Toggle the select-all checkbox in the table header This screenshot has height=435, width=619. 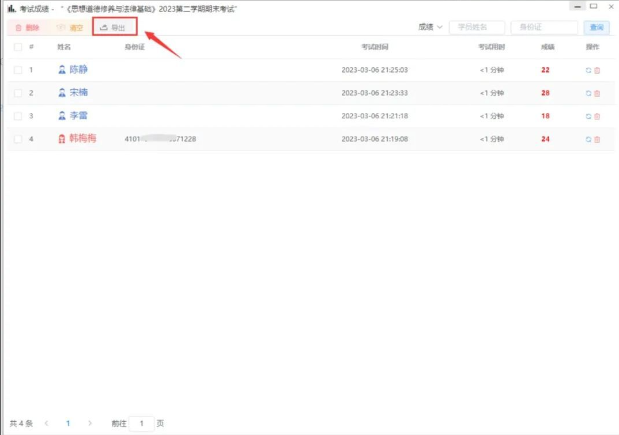coord(18,47)
